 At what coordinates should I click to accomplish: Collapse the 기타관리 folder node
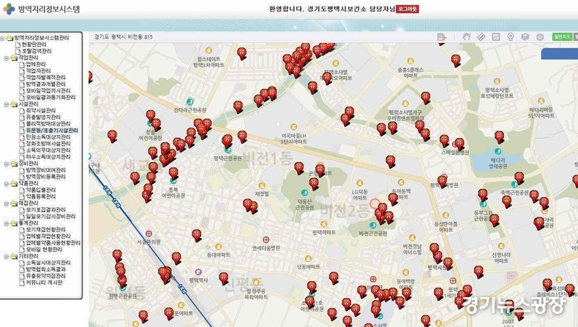click(x=4, y=256)
